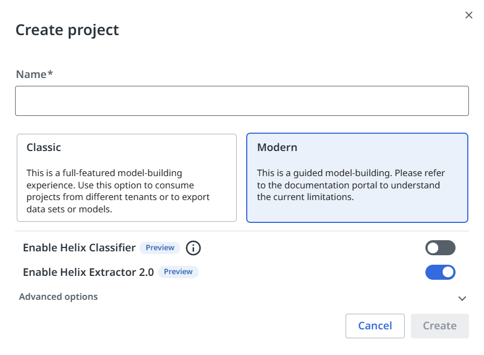This screenshot has height=355, width=484.
Task: Select the Modern project type card
Action: point(357,178)
